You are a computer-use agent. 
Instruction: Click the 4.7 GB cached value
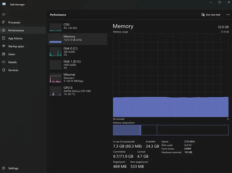143,156
